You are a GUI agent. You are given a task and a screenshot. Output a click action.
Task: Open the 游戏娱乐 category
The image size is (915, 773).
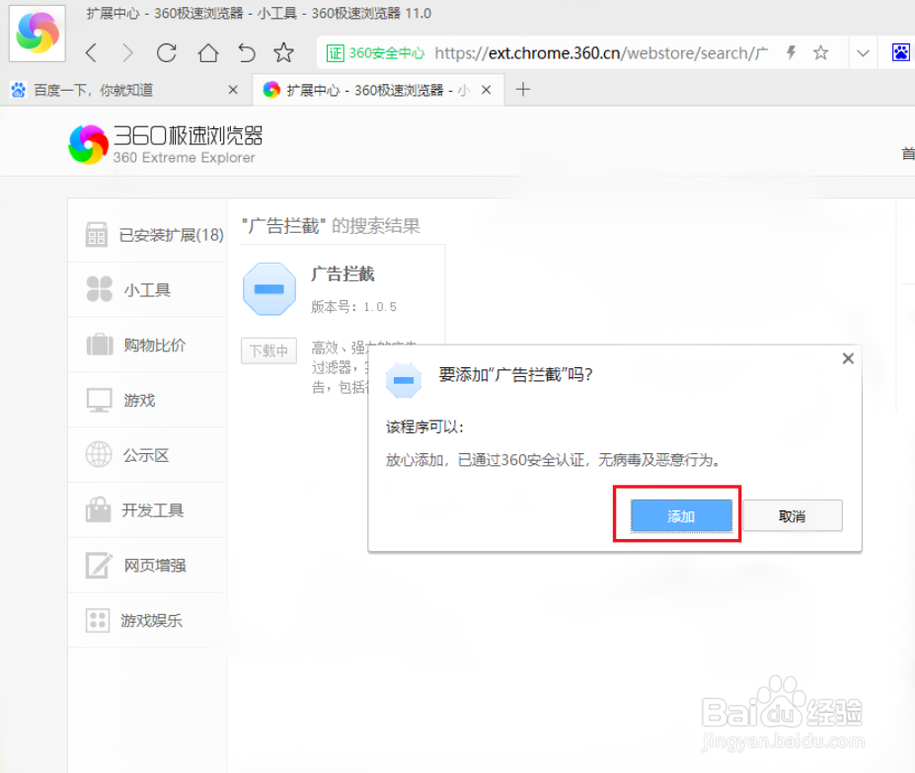coord(148,620)
